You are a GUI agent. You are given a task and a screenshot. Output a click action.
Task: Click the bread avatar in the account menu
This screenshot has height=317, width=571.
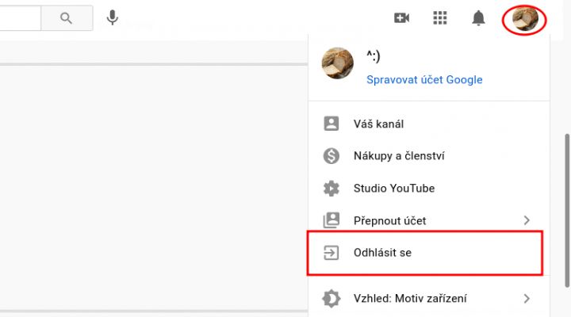coord(338,63)
